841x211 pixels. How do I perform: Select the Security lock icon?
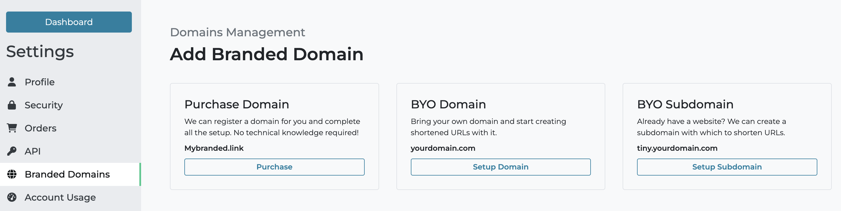coord(12,105)
